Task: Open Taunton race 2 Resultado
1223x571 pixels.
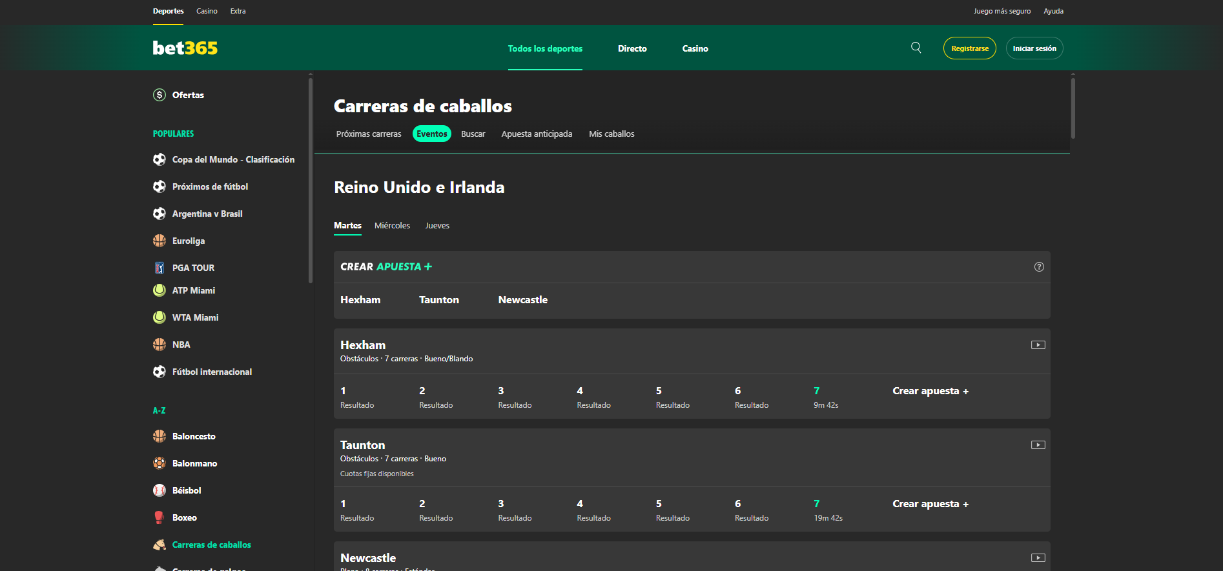Action: point(436,510)
